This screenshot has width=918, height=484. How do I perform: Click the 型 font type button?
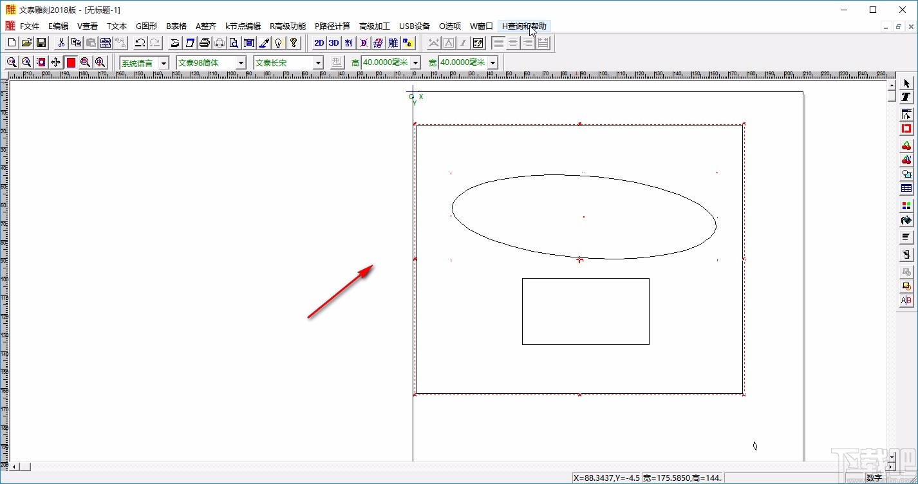click(x=337, y=62)
